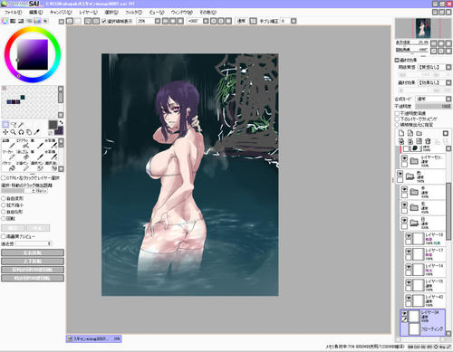Screen dimensions: 453x352
Task: Hide レイヤー18 using its eye icon
Action: [x=409, y=235]
